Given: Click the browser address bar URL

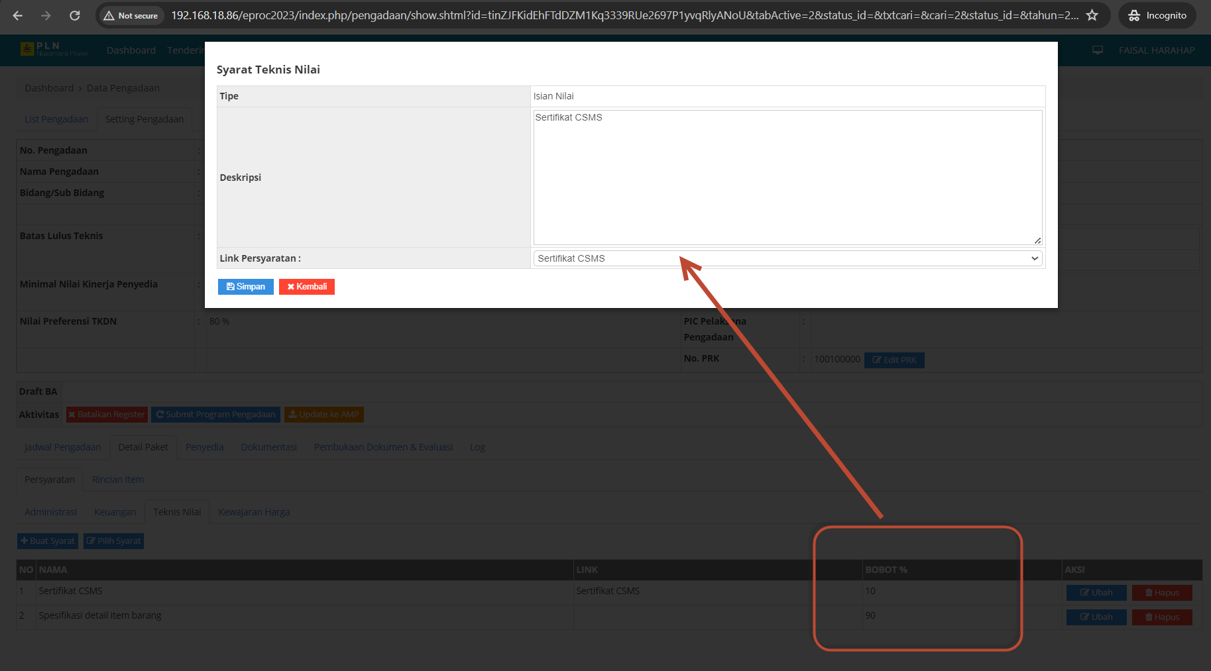Looking at the screenshot, I should click(x=624, y=15).
